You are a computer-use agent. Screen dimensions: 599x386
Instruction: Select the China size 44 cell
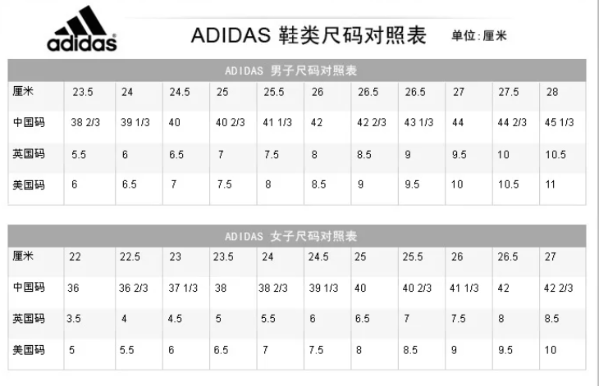click(458, 123)
